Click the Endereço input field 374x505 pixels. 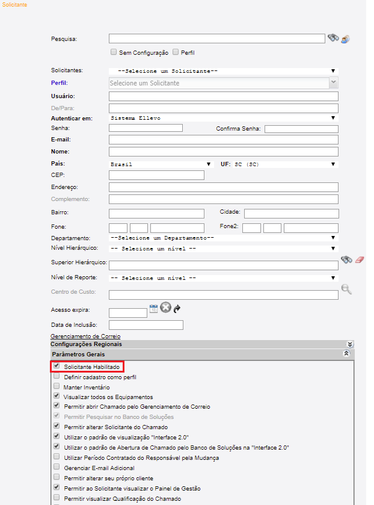[x=223, y=187]
